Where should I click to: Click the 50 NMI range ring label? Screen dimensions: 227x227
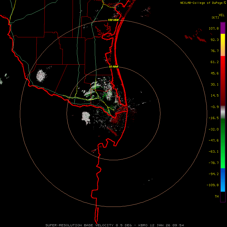point(113,67)
